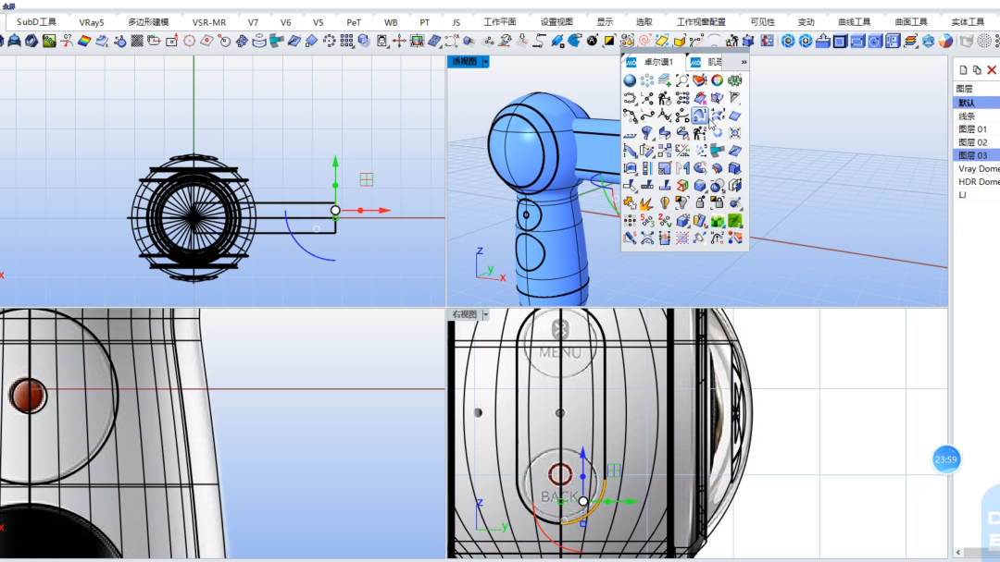Click the single padlock icon in floating palette
Image resolution: width=1000 pixels, height=562 pixels.
(700, 203)
